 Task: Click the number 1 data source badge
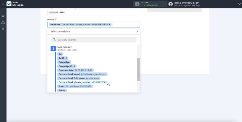[x=53, y=49]
